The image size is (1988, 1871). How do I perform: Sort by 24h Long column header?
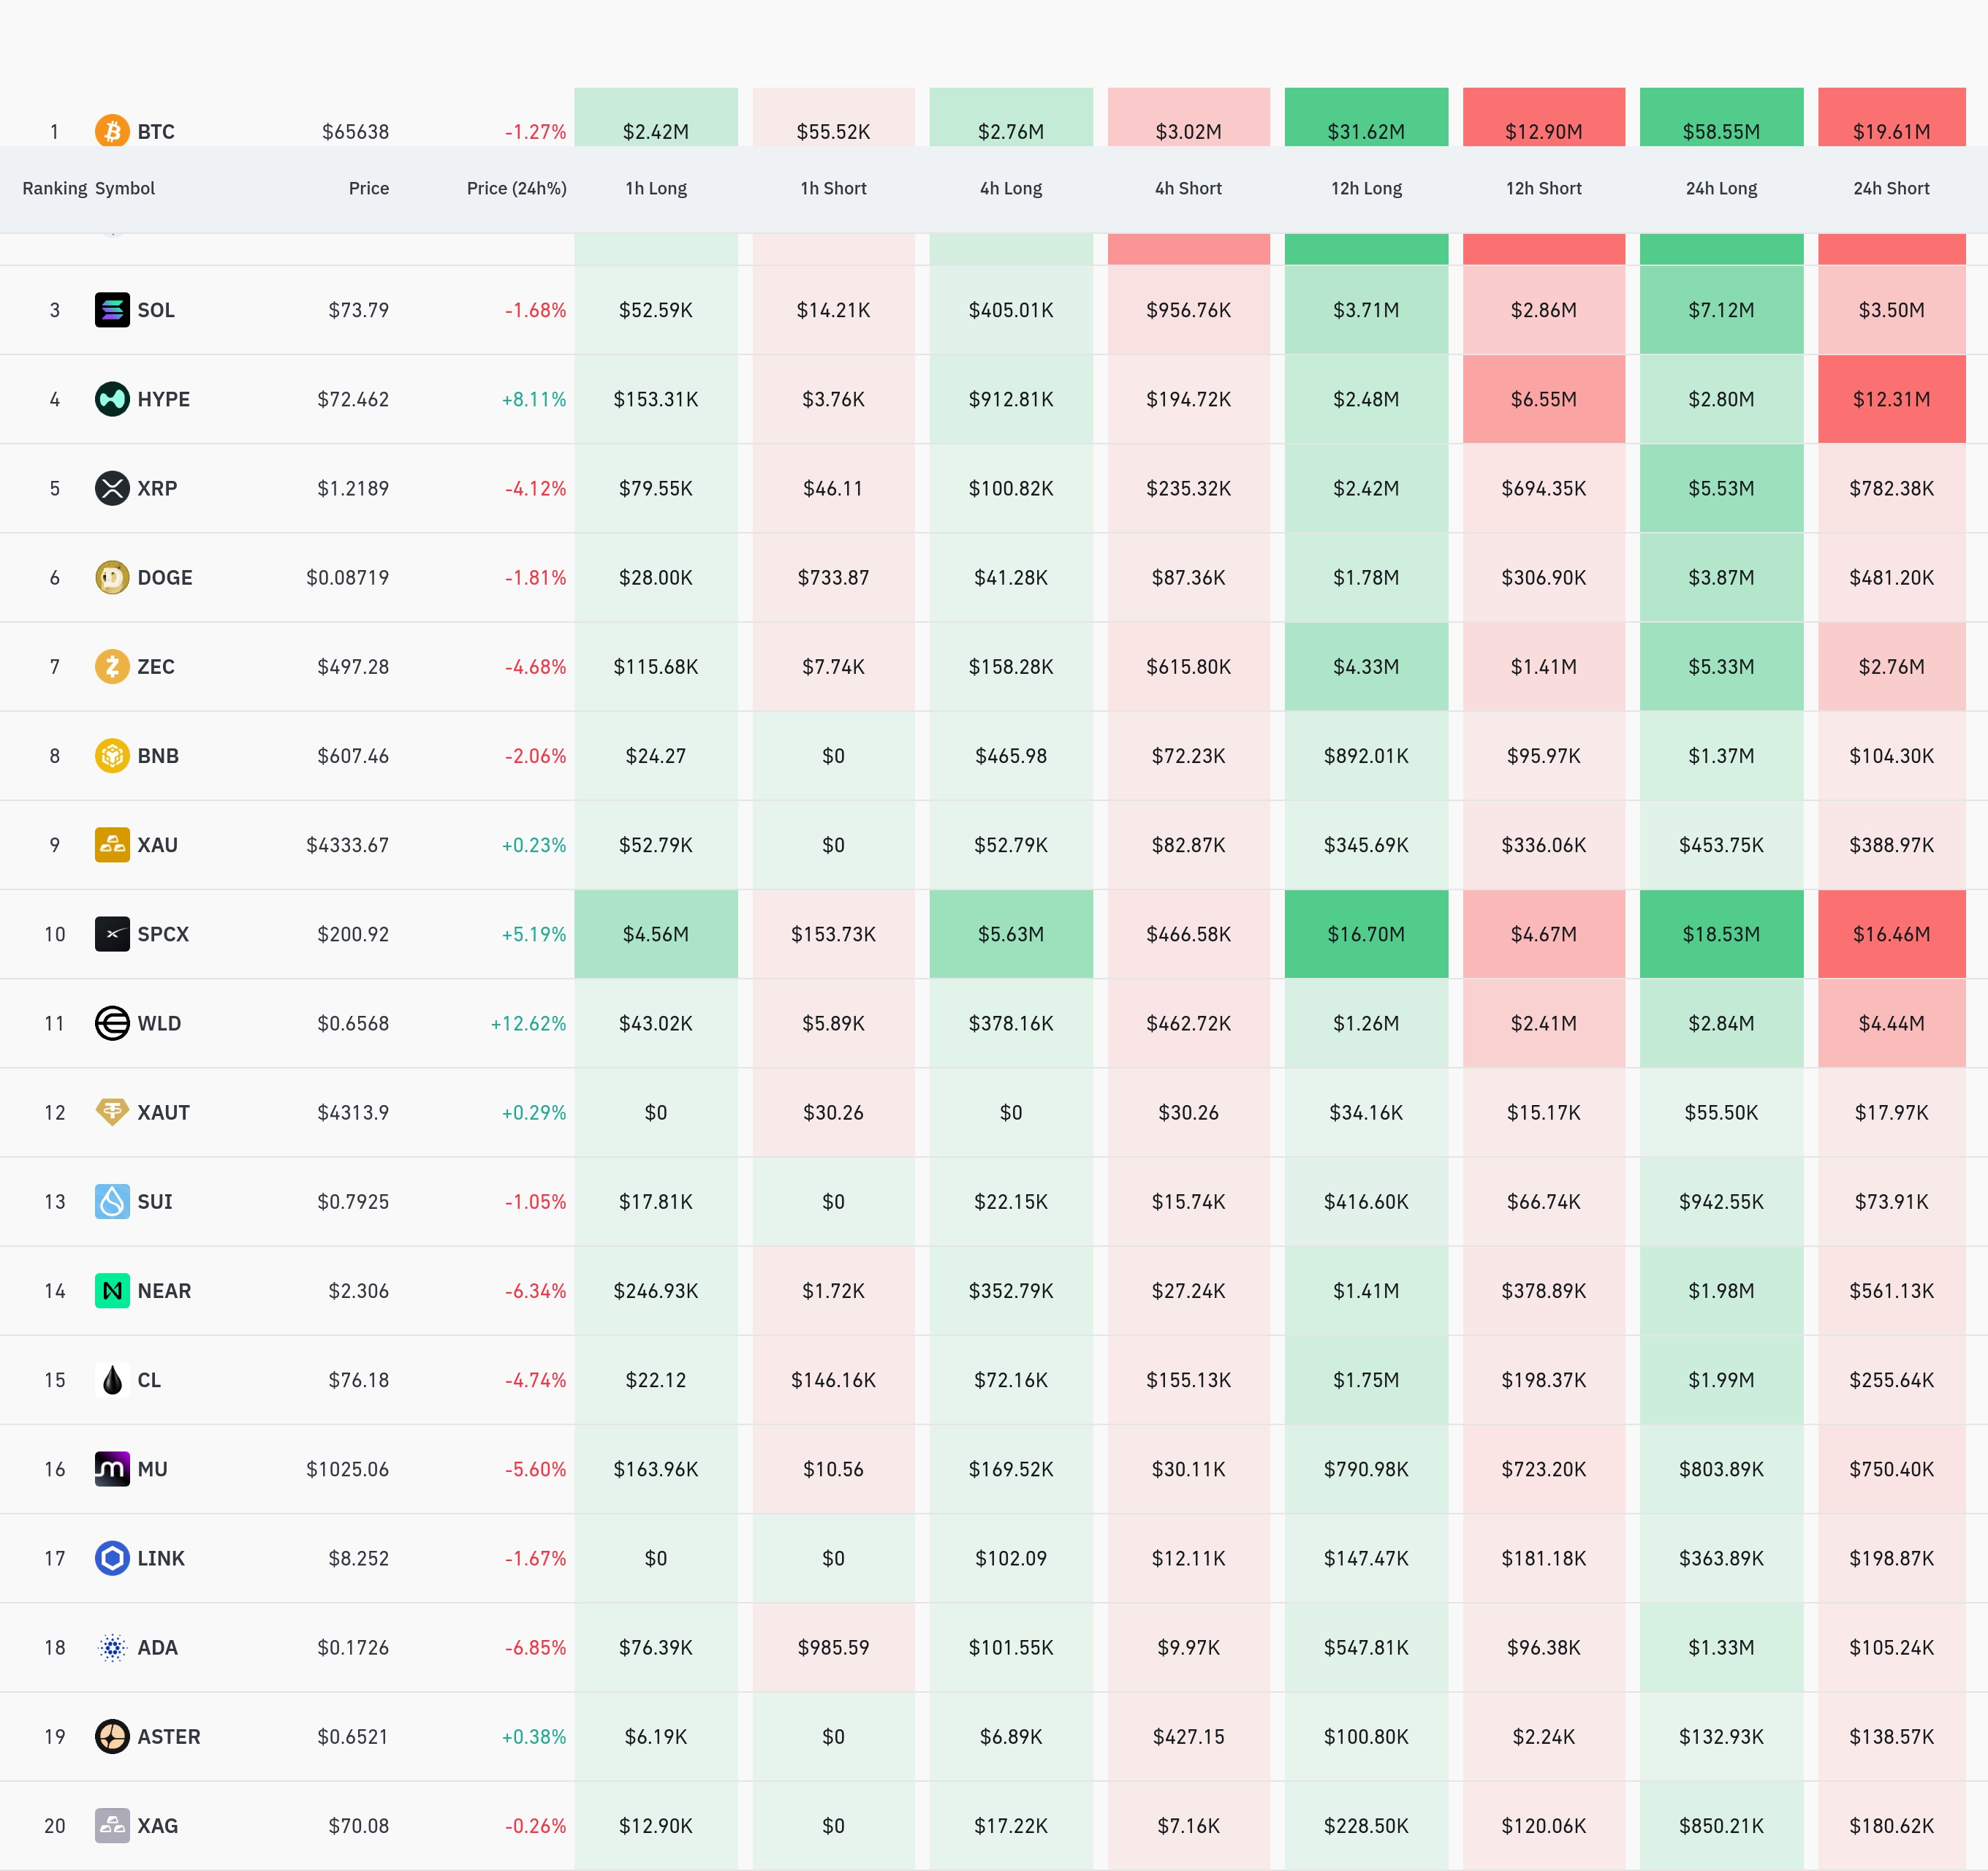coord(1721,188)
